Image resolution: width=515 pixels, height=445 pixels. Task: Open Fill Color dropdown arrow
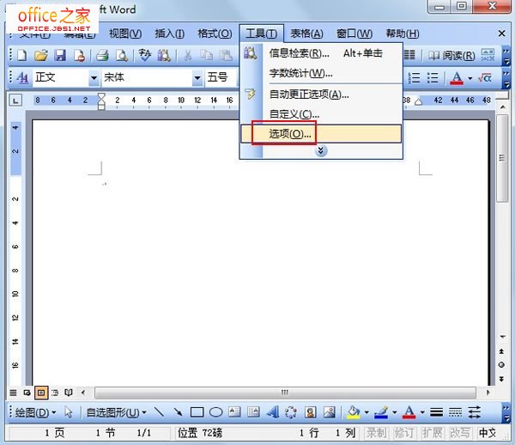tap(367, 412)
